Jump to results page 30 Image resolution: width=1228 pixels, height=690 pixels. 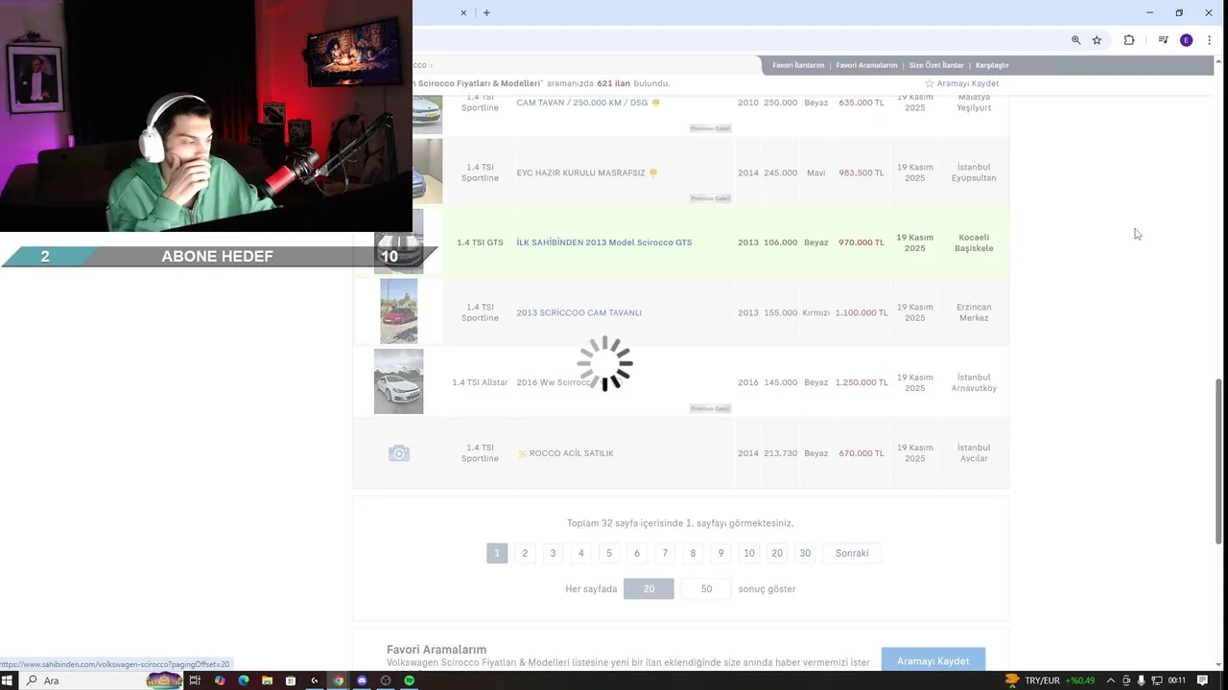pos(805,553)
